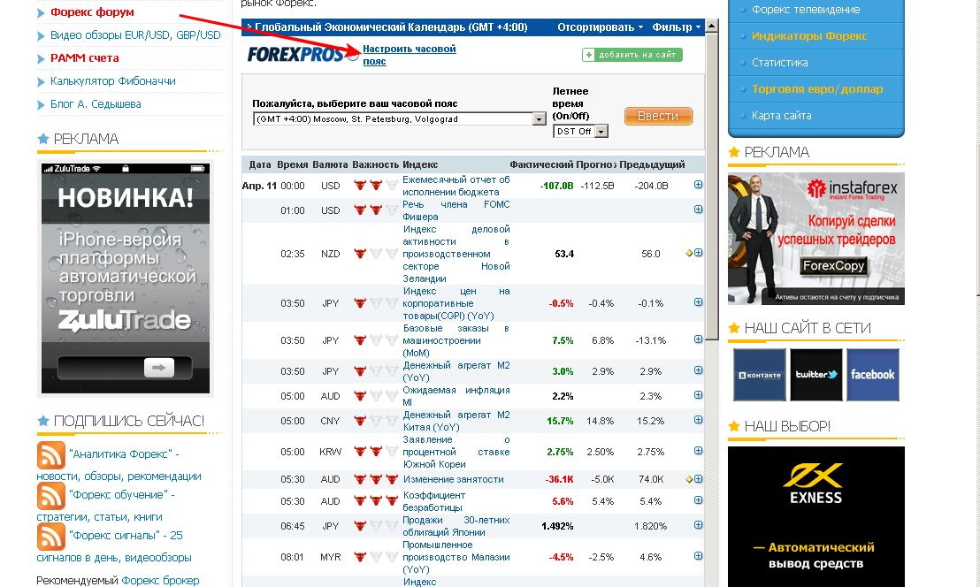Image resolution: width=980 pixels, height=587 pixels.
Task: Click the Ввести submit button
Action: click(658, 116)
